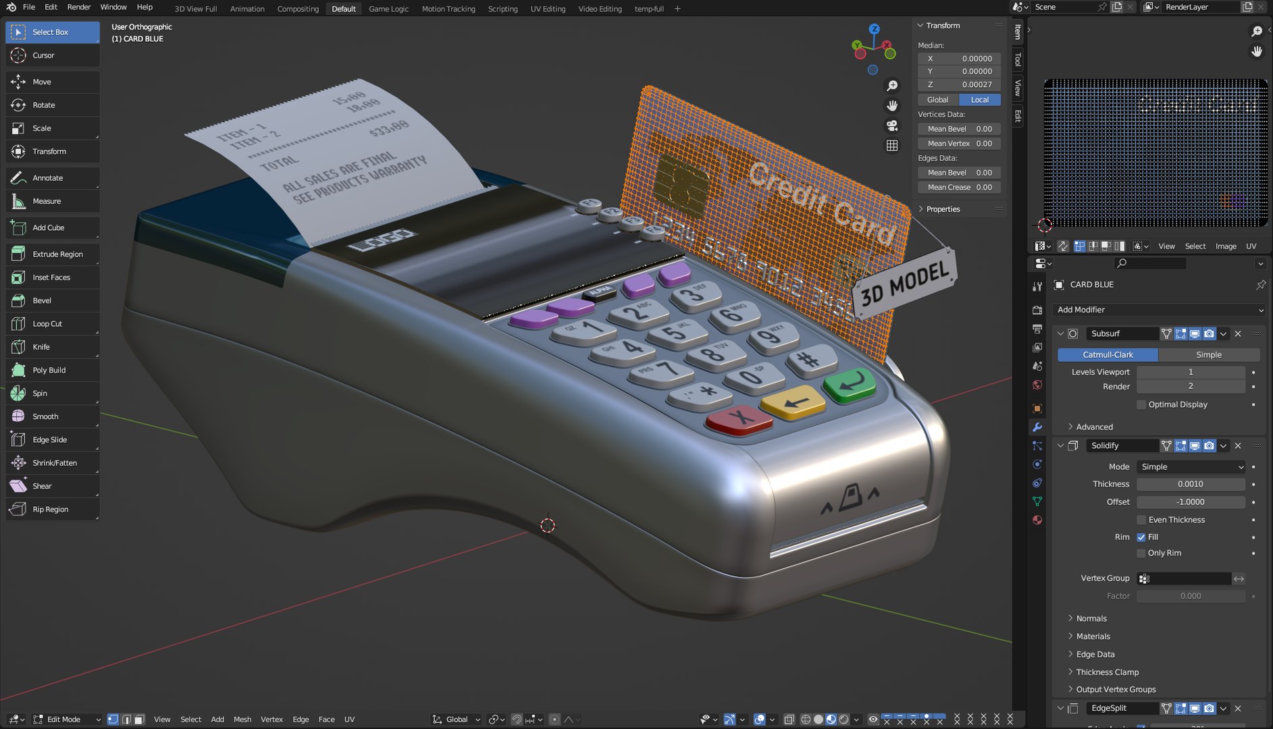Viewport: 1273px width, 729px height.
Task: Switch to the Scripting workspace tab
Action: (503, 9)
